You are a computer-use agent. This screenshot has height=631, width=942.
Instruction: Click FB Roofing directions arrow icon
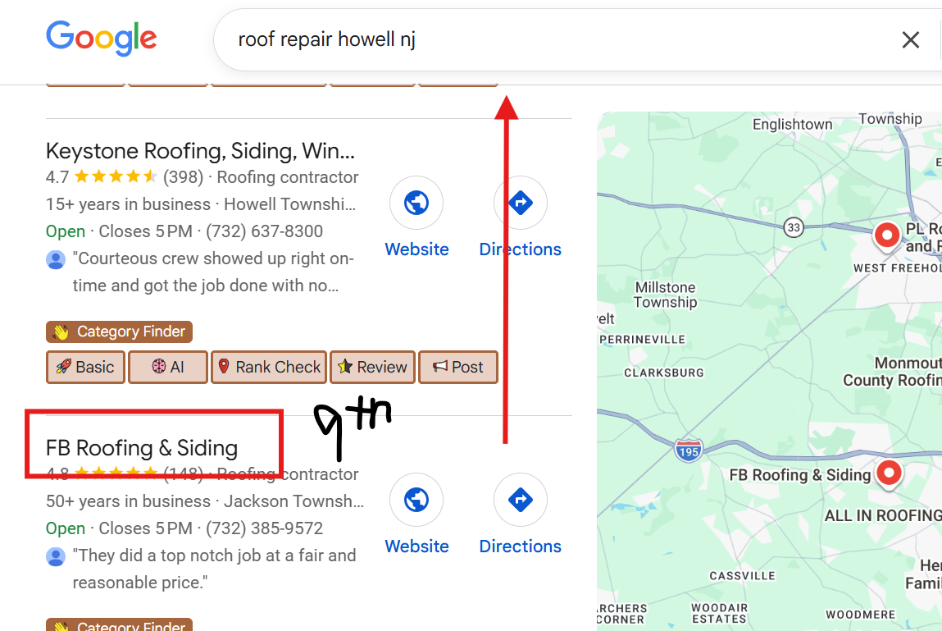[520, 499]
